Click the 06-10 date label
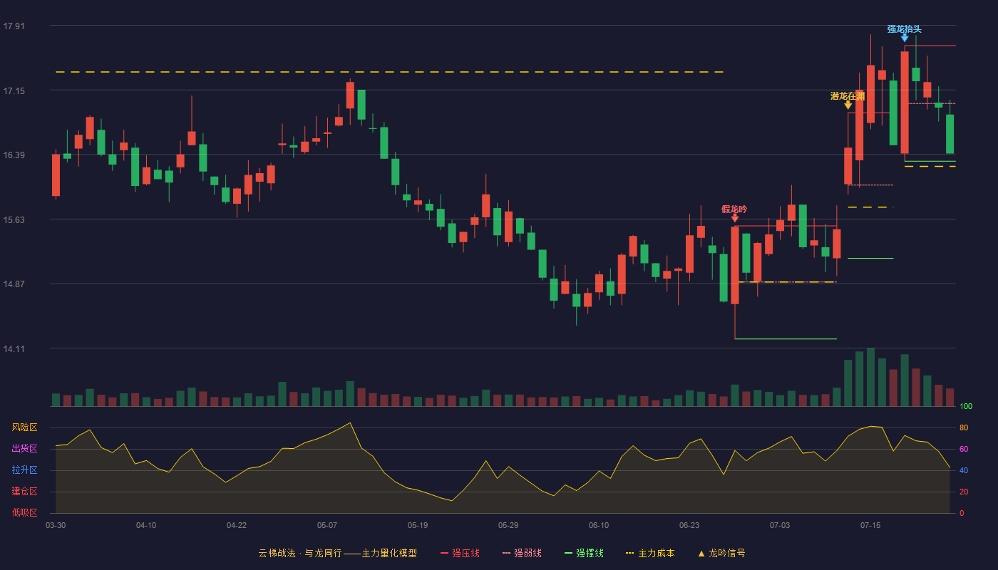Image resolution: width=998 pixels, height=570 pixels. (599, 525)
